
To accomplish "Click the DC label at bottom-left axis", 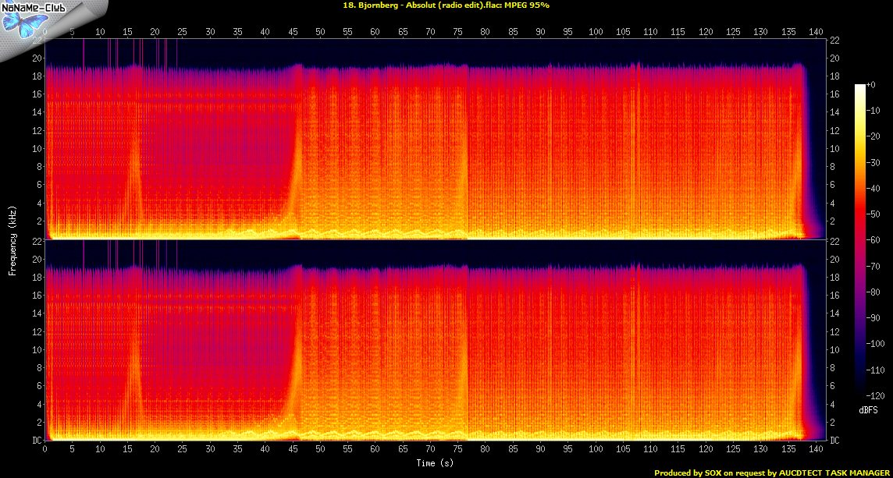I will [x=35, y=441].
